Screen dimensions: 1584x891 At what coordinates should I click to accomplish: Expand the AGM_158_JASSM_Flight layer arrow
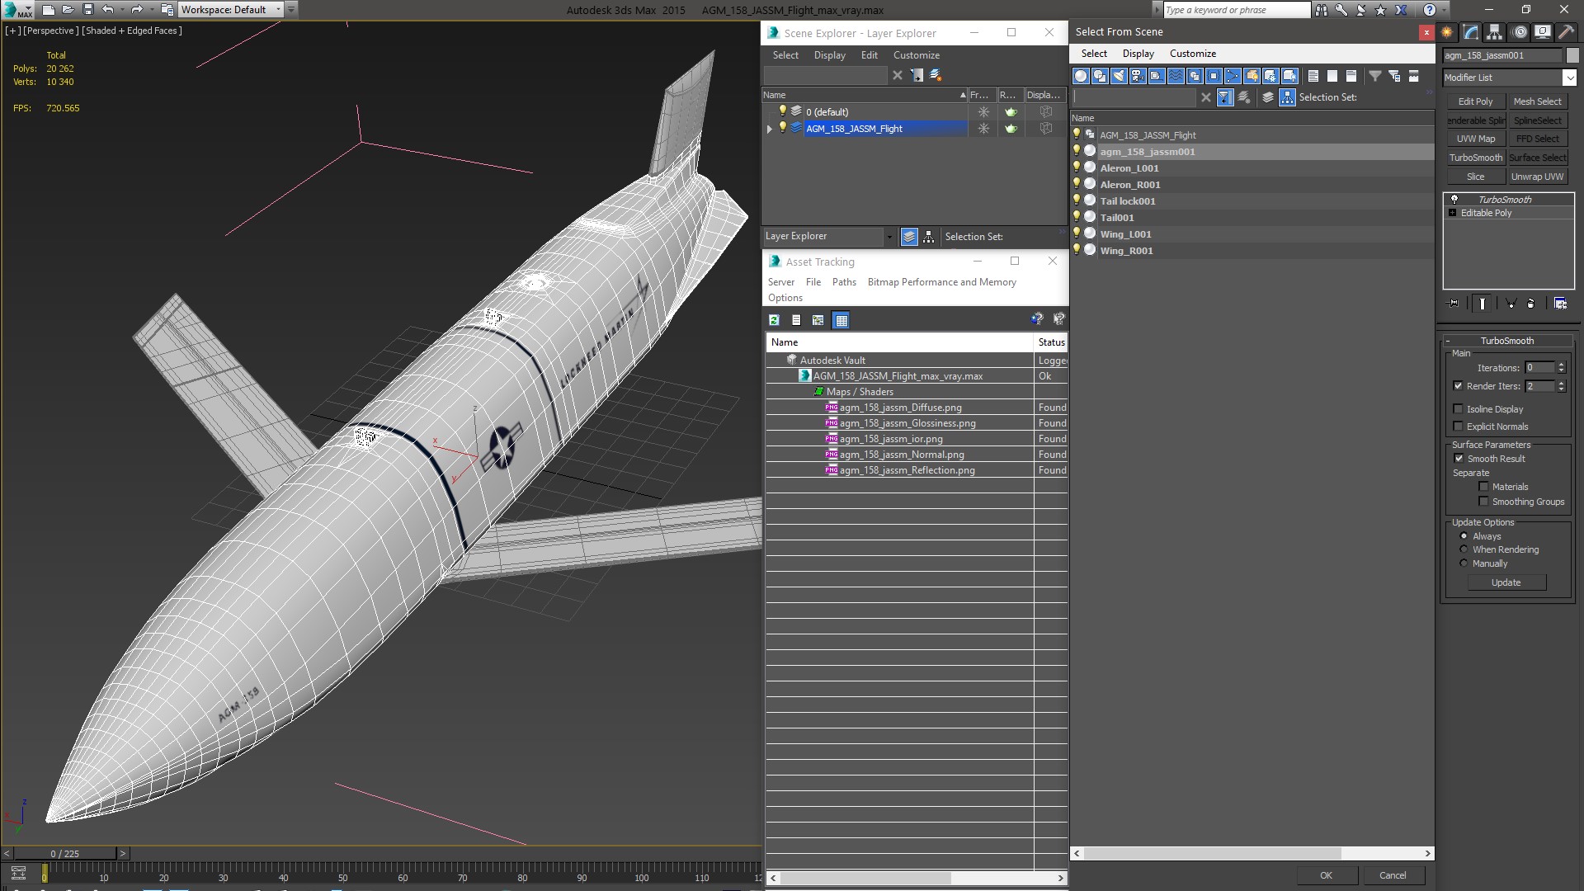coord(770,129)
